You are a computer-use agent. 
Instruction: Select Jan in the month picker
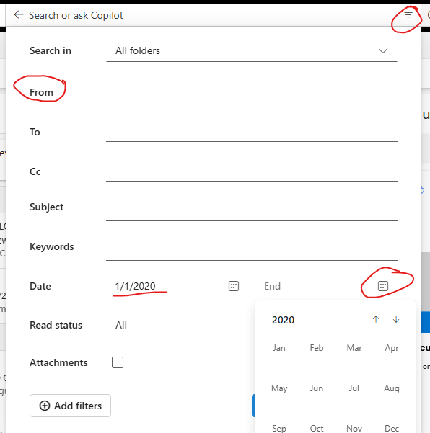click(x=279, y=348)
